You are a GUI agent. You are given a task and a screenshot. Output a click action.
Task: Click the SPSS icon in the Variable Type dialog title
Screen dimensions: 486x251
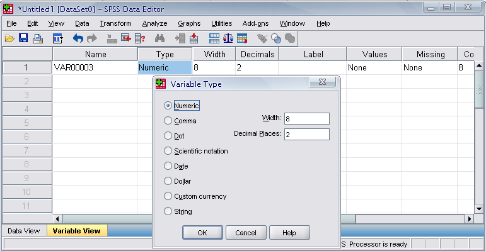coord(161,84)
